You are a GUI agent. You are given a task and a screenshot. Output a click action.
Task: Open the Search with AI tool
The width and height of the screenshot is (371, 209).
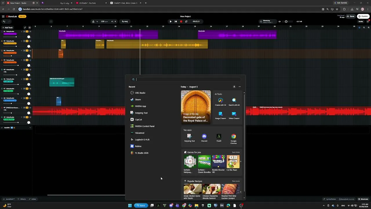[234, 102]
